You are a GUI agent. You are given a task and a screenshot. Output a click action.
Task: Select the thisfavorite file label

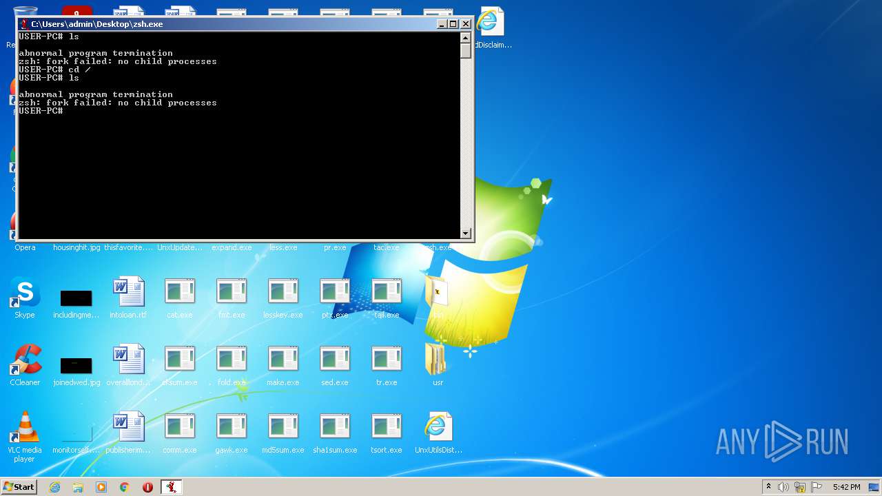128,247
